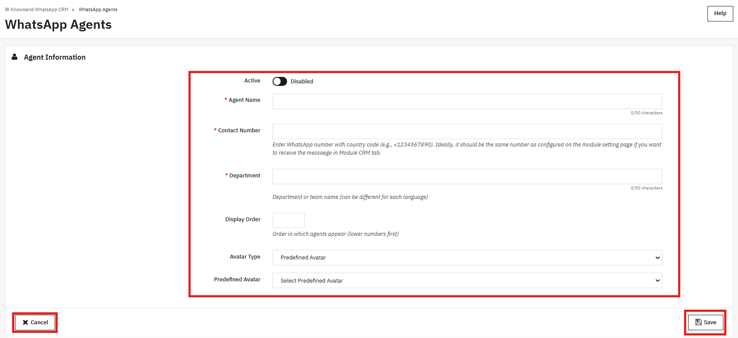738x338 pixels.
Task: Click the Cancel button's X icon
Action: 25,322
